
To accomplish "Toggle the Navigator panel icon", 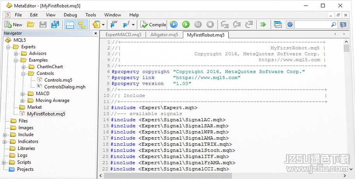I will coord(82,25).
